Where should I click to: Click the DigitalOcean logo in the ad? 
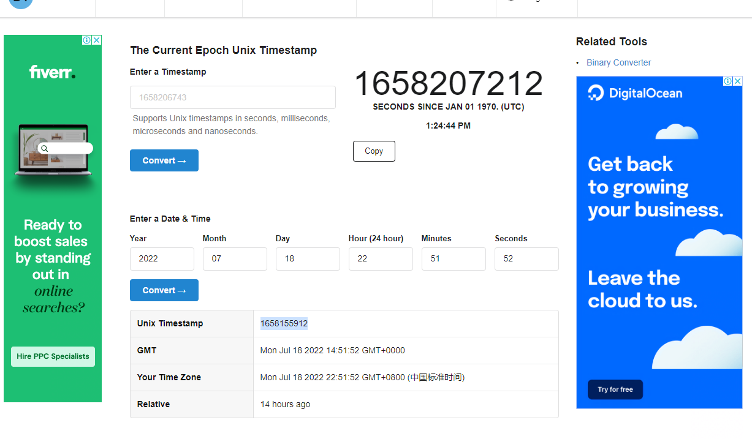pos(635,93)
